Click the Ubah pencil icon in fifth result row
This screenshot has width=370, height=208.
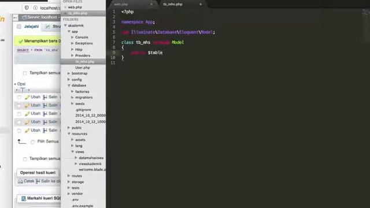pyautogui.click(x=27, y=131)
